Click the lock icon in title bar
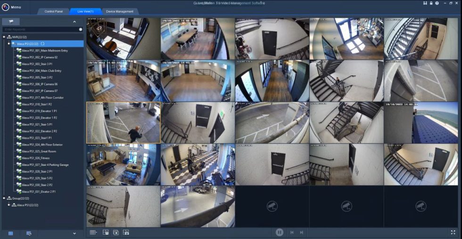462x239 pixels. [431, 3]
